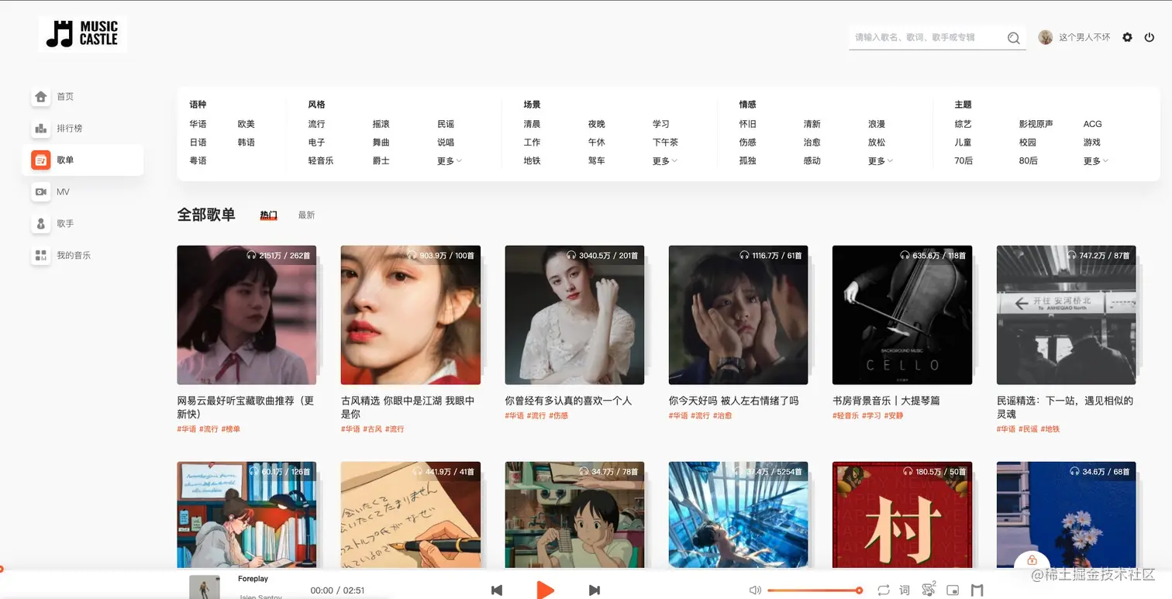
Task: Expand 更多 under 场景 category
Action: pos(665,161)
